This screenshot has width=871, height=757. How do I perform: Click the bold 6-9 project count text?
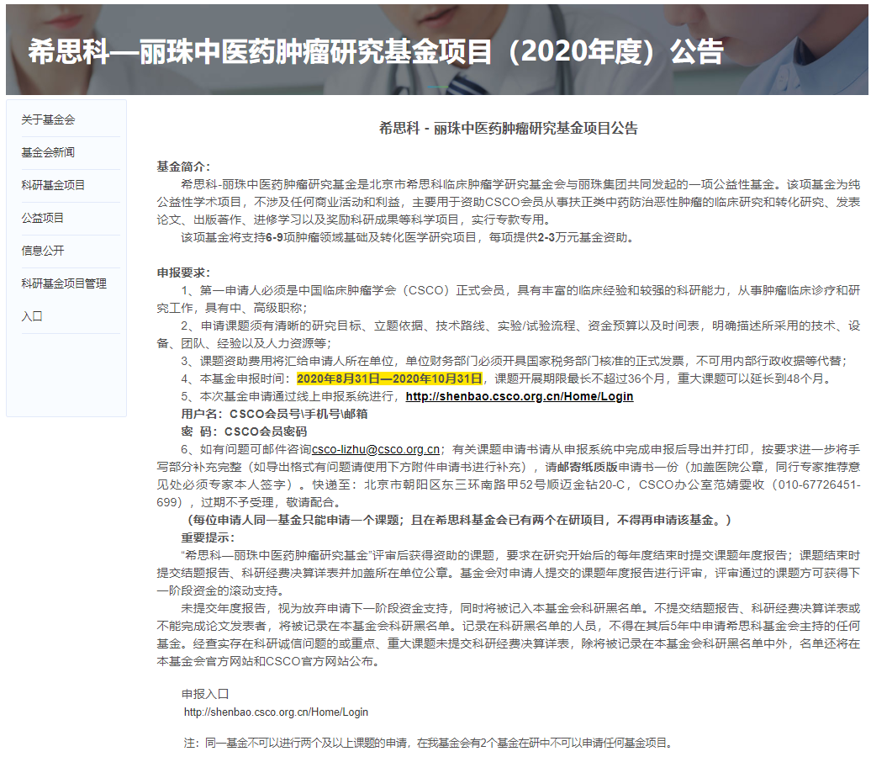274,237
